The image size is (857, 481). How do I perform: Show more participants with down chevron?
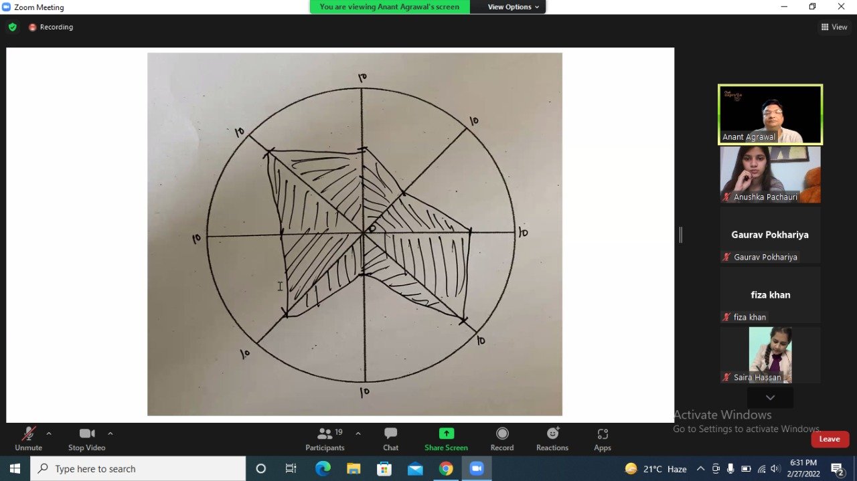(x=770, y=397)
